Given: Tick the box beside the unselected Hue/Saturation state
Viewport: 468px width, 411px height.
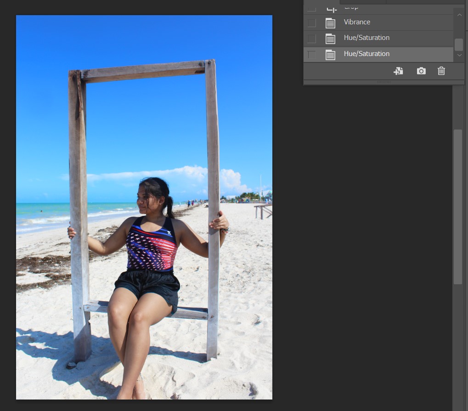Looking at the screenshot, I should 312,38.
